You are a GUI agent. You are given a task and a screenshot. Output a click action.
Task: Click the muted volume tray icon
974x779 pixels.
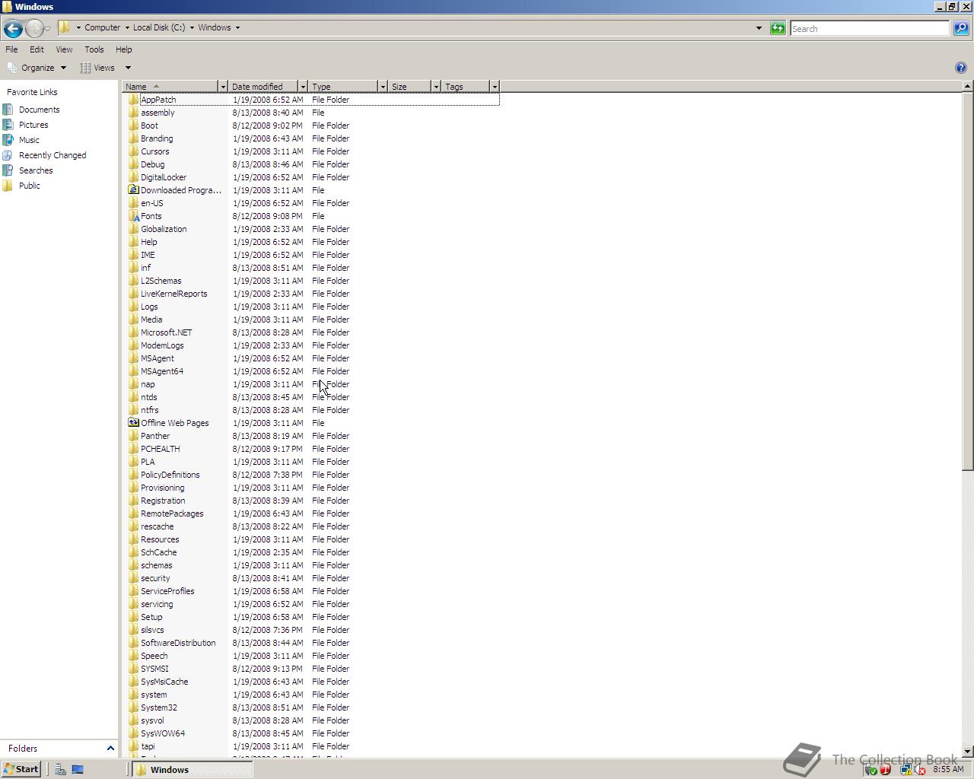click(919, 770)
